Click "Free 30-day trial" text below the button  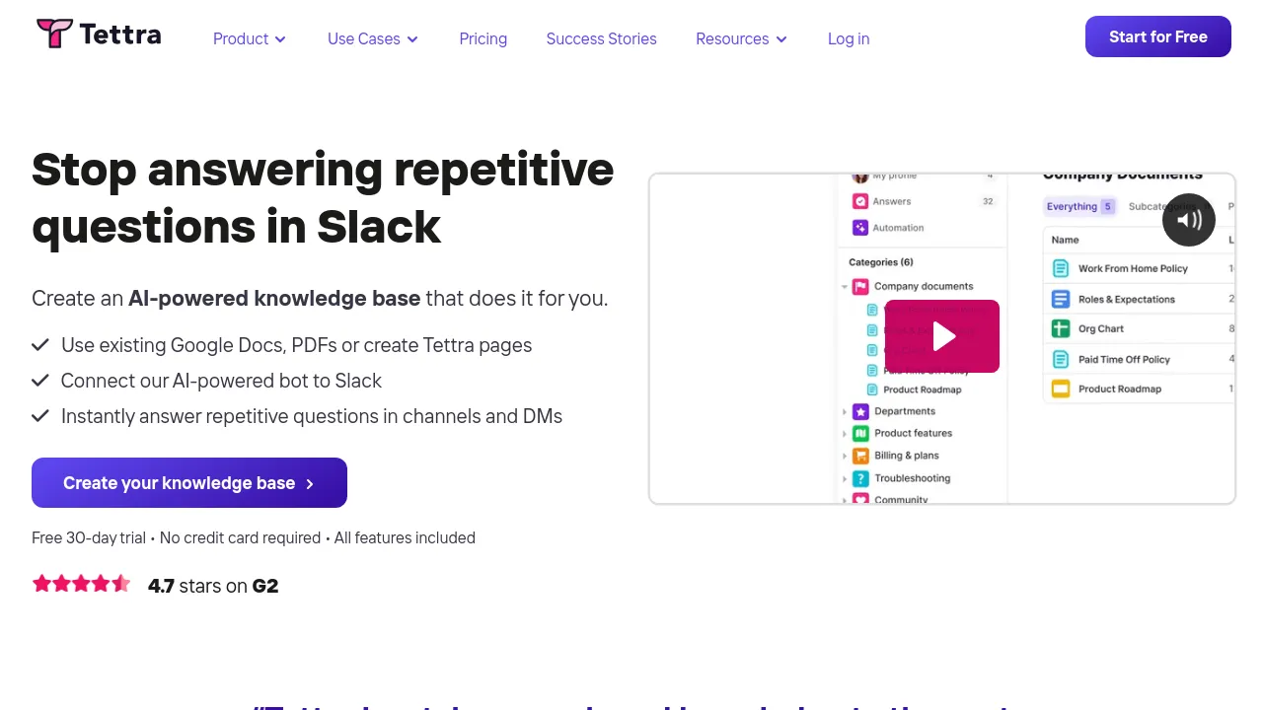[89, 538]
